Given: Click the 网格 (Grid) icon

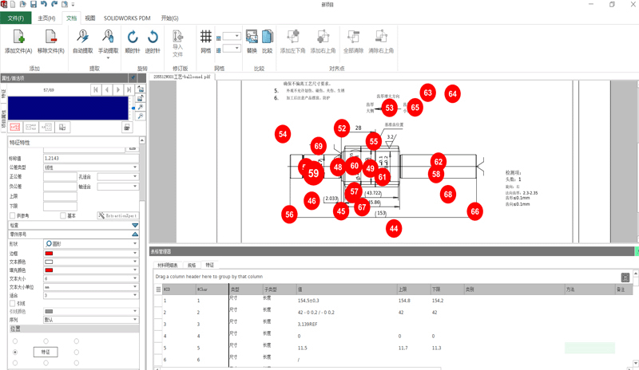Looking at the screenshot, I should [x=206, y=37].
